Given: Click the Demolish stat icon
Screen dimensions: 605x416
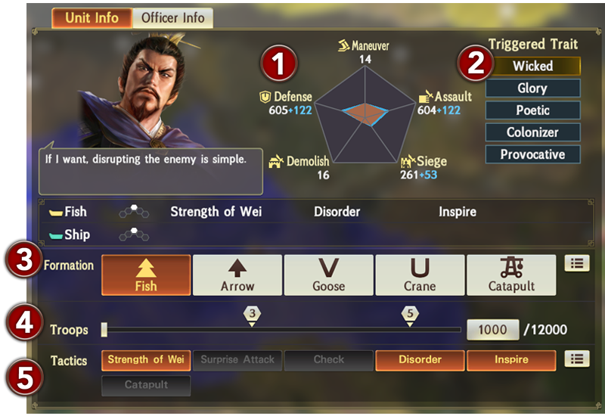Looking at the screenshot, I should click(276, 161).
